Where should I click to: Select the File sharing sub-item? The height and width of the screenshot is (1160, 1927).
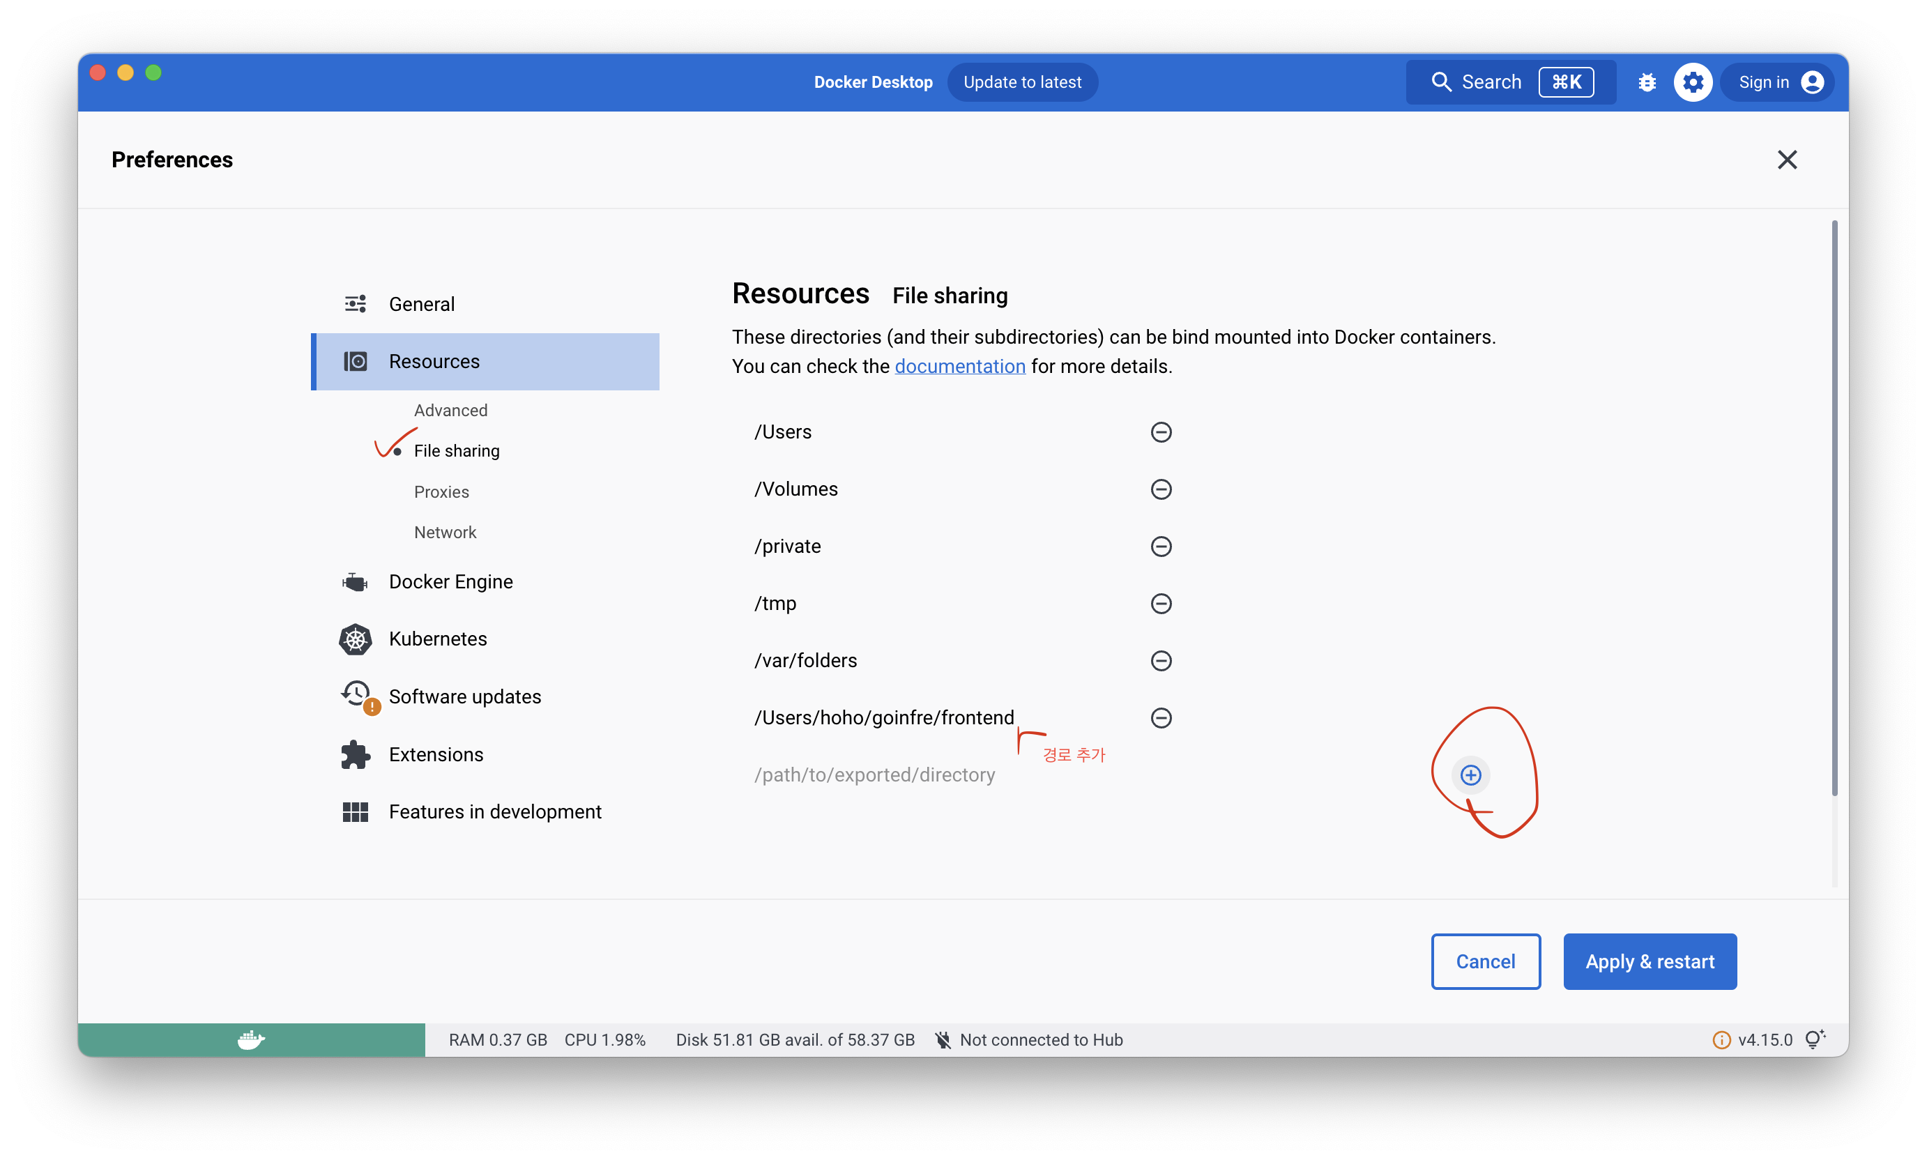(457, 451)
